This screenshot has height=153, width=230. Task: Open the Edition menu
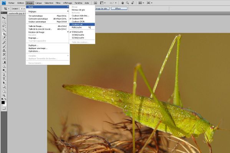(20, 3)
